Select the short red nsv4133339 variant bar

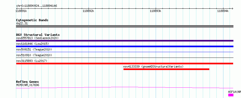tap(166, 69)
